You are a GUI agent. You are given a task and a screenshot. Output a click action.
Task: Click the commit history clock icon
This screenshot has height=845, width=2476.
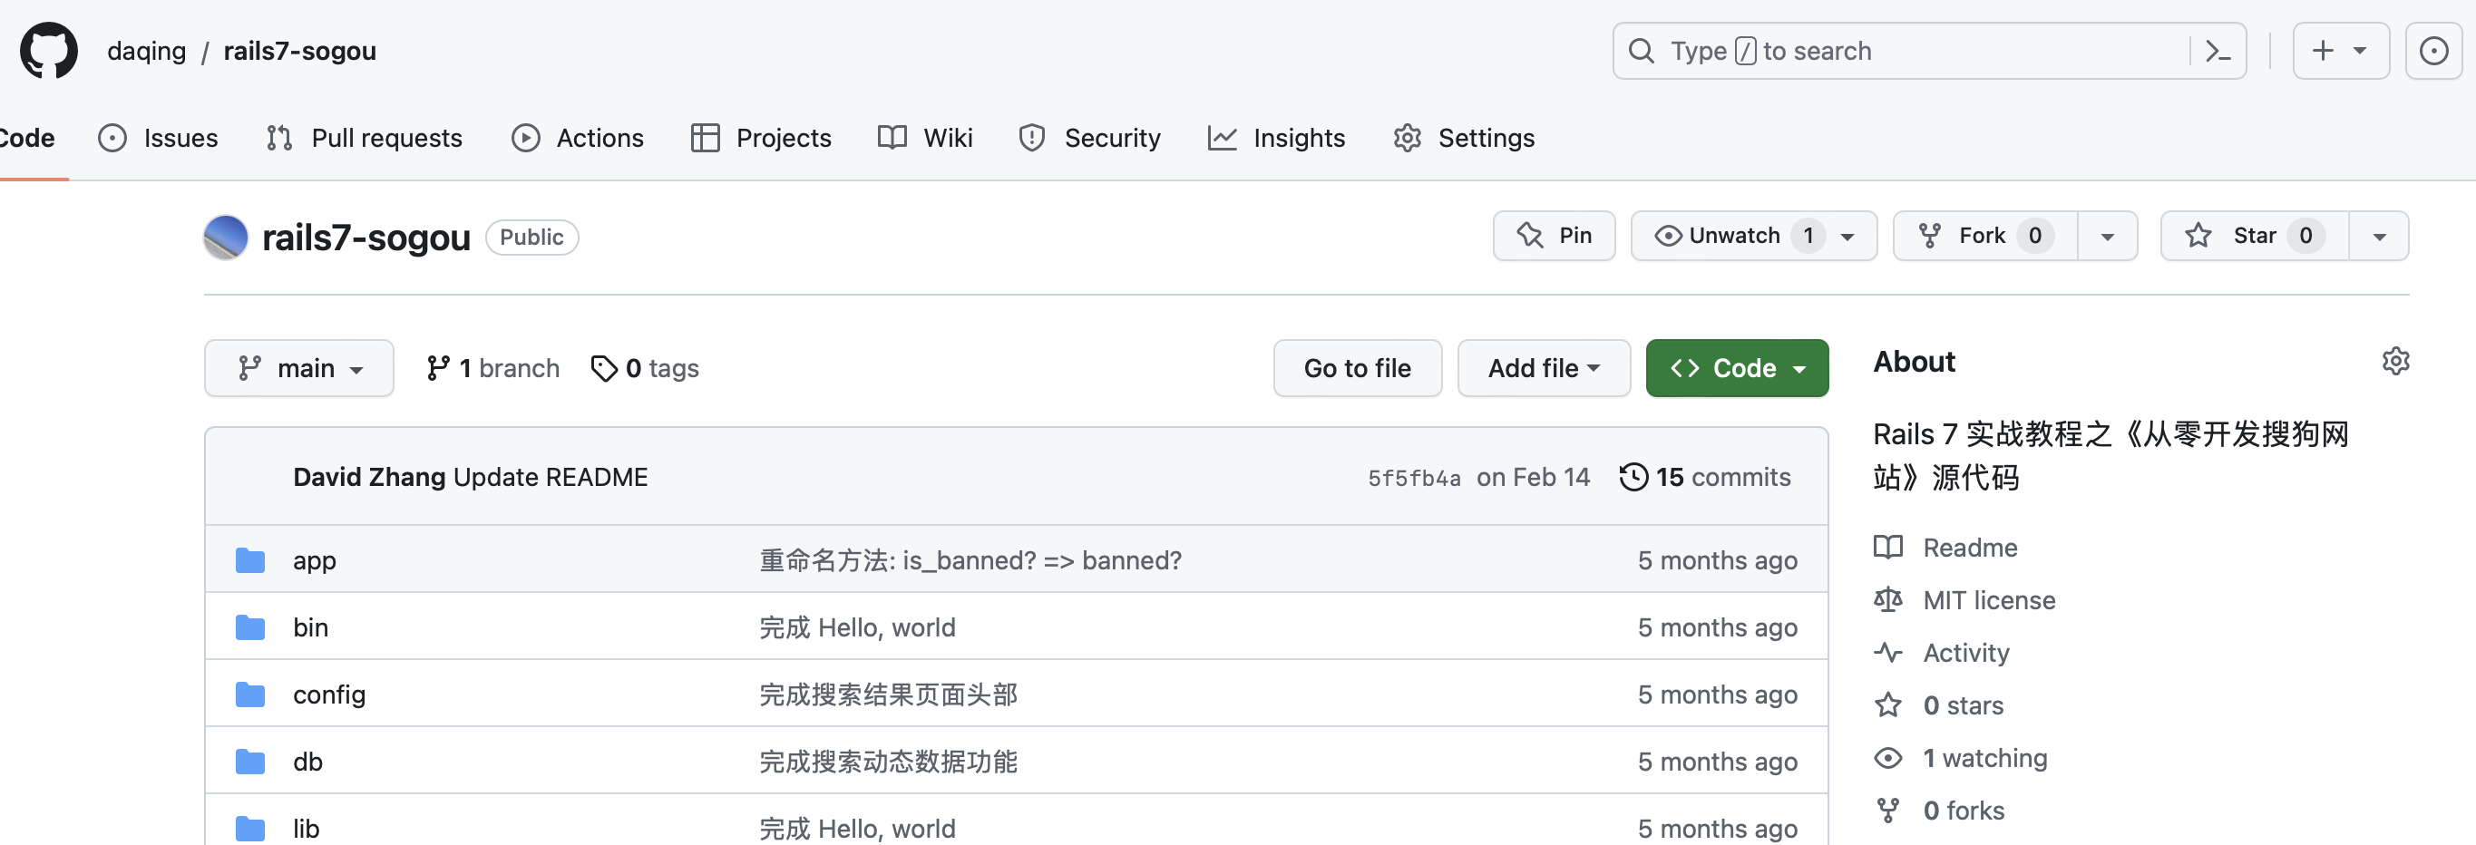click(1633, 478)
